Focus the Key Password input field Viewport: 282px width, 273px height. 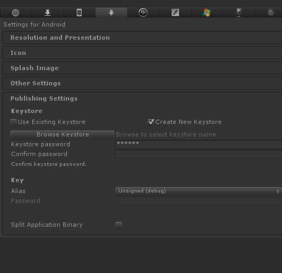point(199,201)
